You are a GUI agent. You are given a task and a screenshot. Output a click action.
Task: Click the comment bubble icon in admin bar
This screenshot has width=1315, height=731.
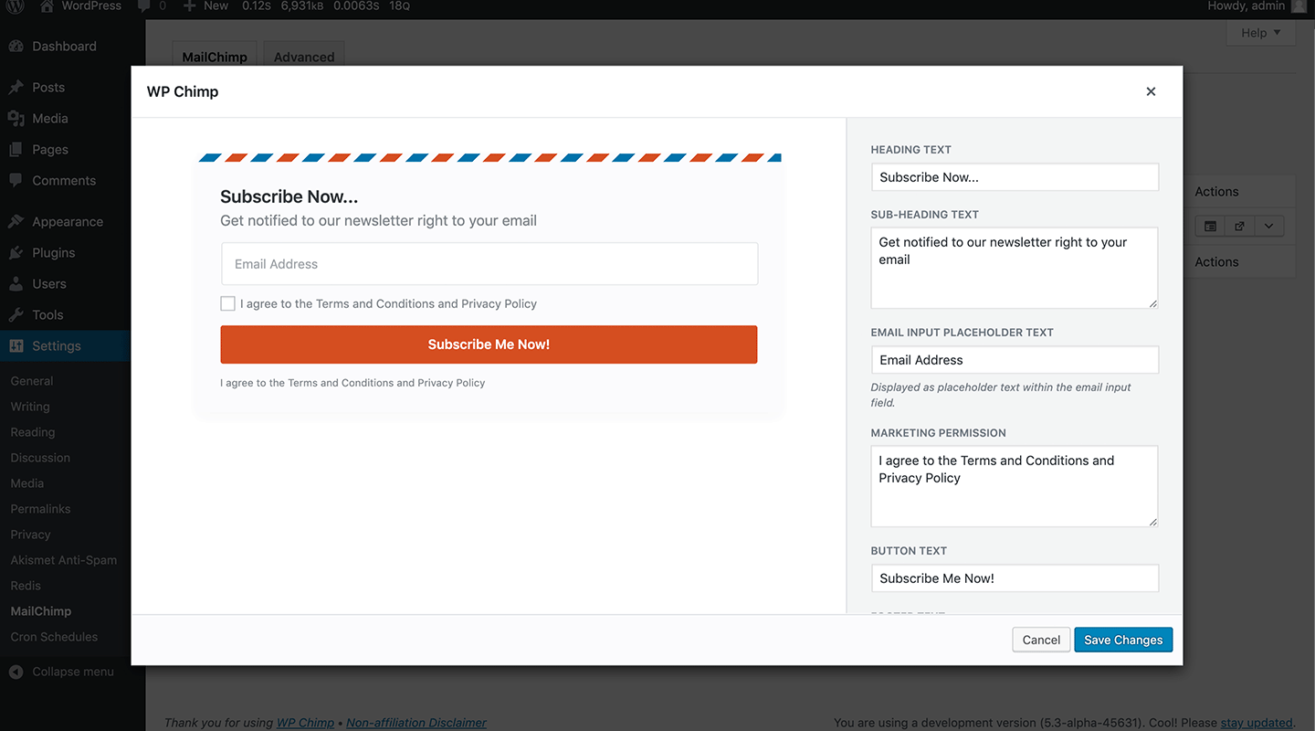point(143,6)
